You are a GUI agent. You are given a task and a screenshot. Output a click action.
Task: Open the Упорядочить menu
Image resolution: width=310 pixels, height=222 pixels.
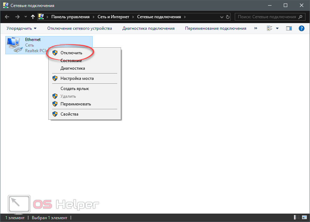click(x=22, y=28)
